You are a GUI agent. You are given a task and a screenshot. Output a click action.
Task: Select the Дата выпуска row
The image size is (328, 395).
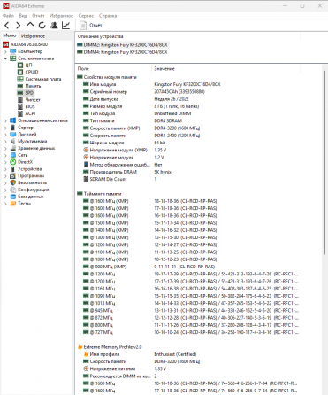click(x=188, y=99)
